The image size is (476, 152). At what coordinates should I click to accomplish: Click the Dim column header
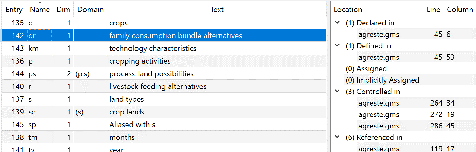[x=63, y=10]
